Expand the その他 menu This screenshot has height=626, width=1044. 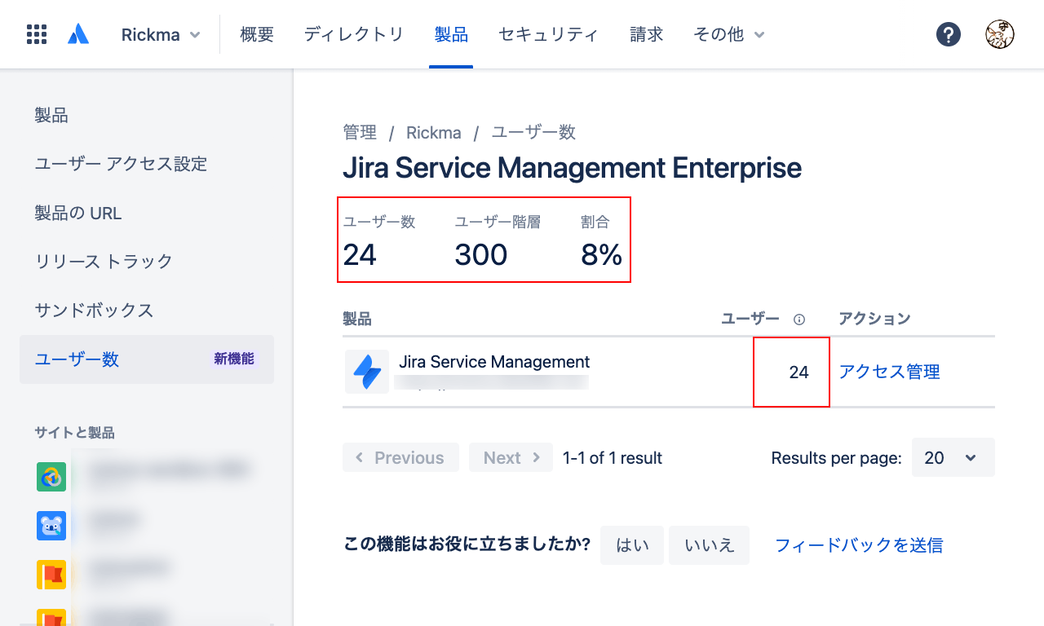tap(729, 34)
